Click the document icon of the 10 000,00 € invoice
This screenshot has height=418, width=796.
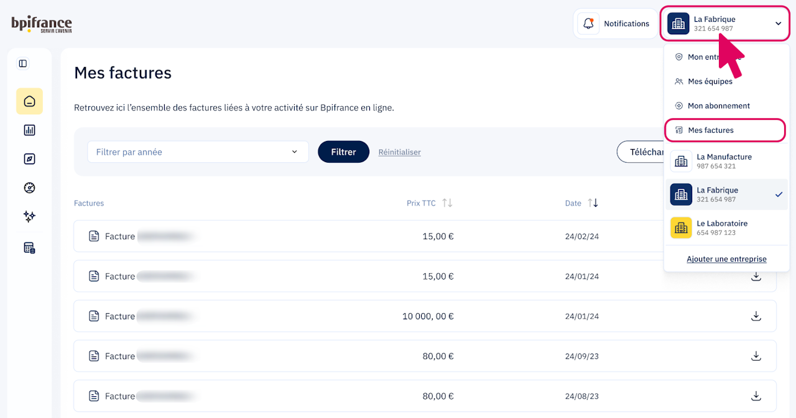[x=94, y=316]
